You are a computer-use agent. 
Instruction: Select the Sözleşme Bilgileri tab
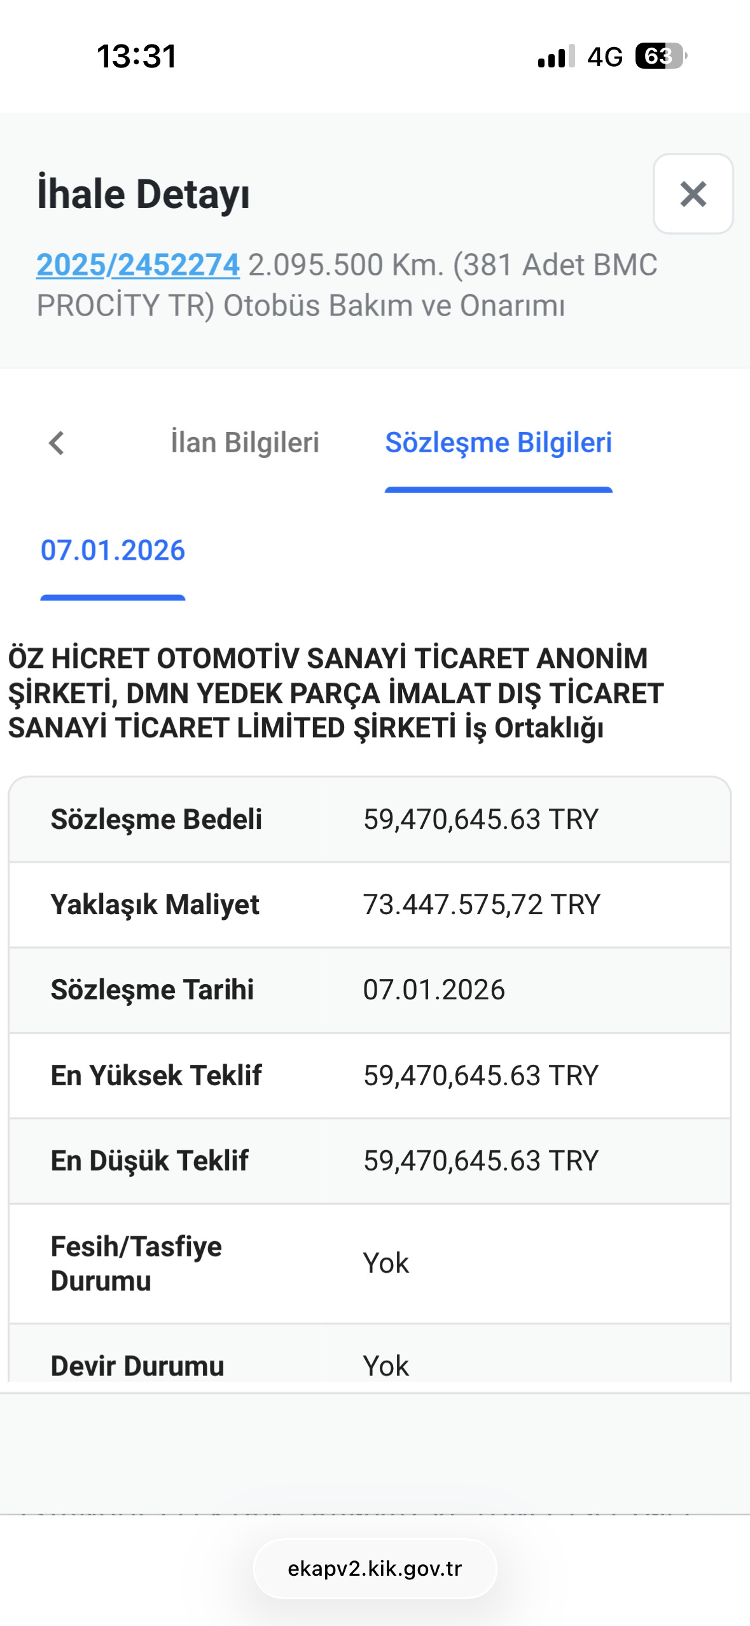point(498,443)
